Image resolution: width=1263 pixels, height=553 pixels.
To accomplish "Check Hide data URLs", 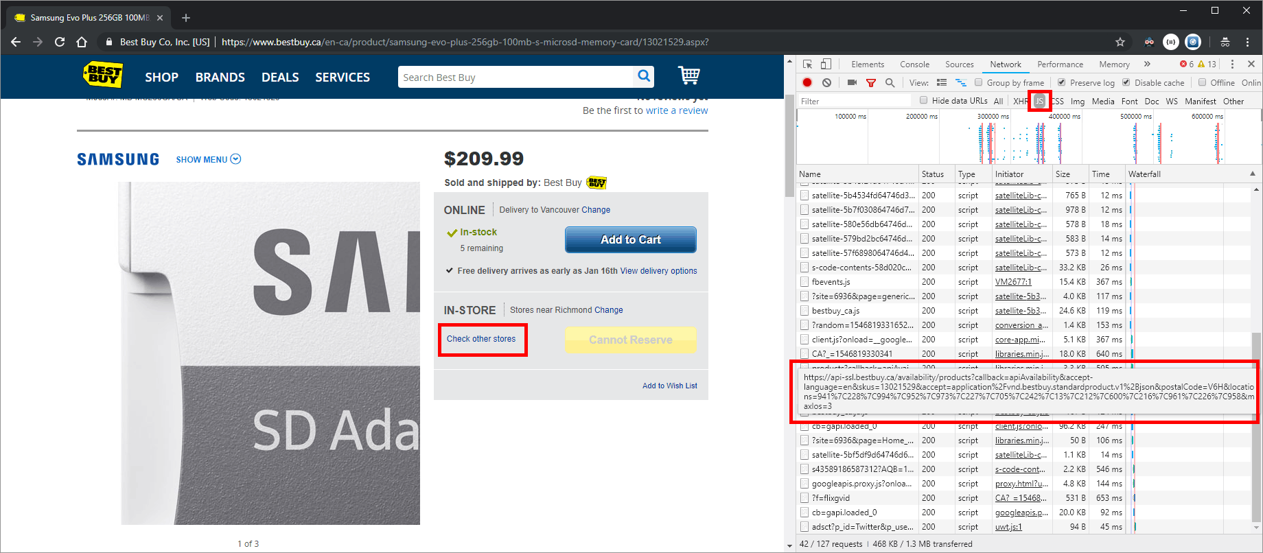I will pyautogui.click(x=924, y=100).
